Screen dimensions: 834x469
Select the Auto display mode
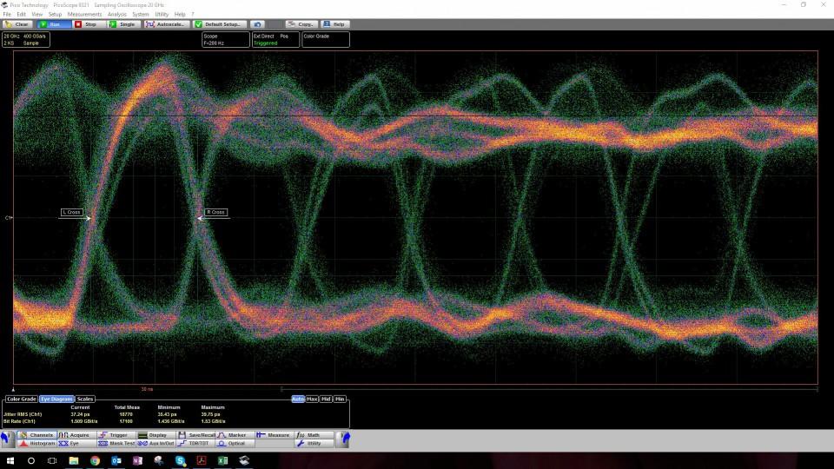[x=298, y=399]
